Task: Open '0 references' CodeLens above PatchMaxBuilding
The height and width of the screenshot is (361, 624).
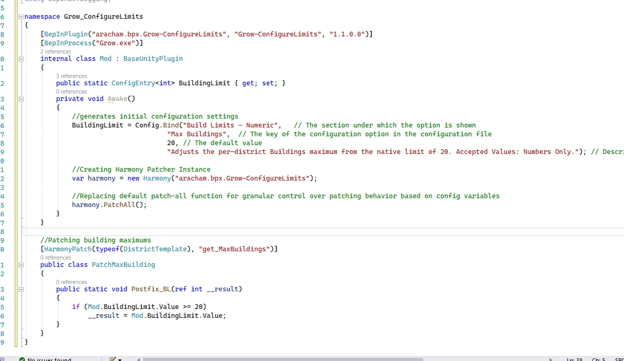Action: [x=56, y=257]
